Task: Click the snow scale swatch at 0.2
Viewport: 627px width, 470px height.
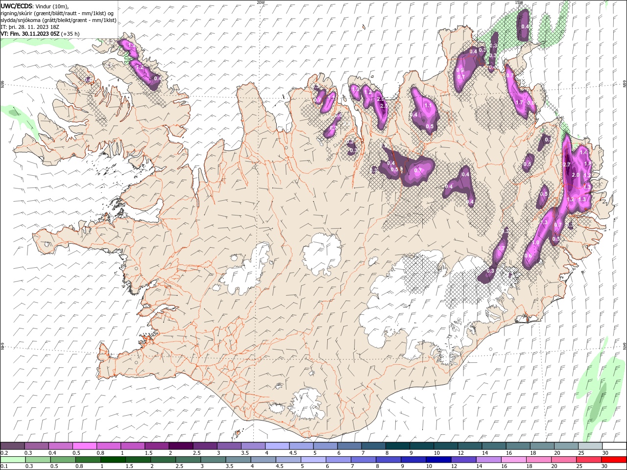Action: pyautogui.click(x=12, y=446)
